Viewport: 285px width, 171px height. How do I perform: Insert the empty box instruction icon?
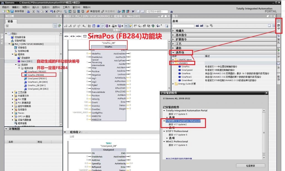(85, 36)
